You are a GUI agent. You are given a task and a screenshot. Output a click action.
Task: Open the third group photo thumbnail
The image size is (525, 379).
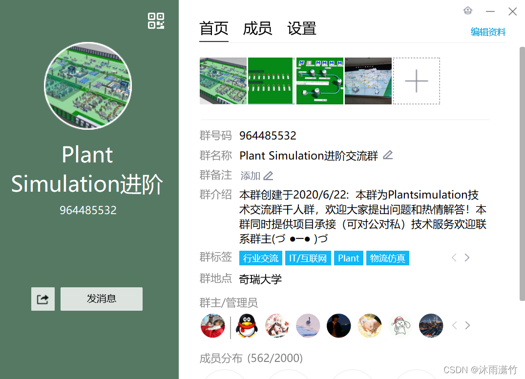click(320, 80)
